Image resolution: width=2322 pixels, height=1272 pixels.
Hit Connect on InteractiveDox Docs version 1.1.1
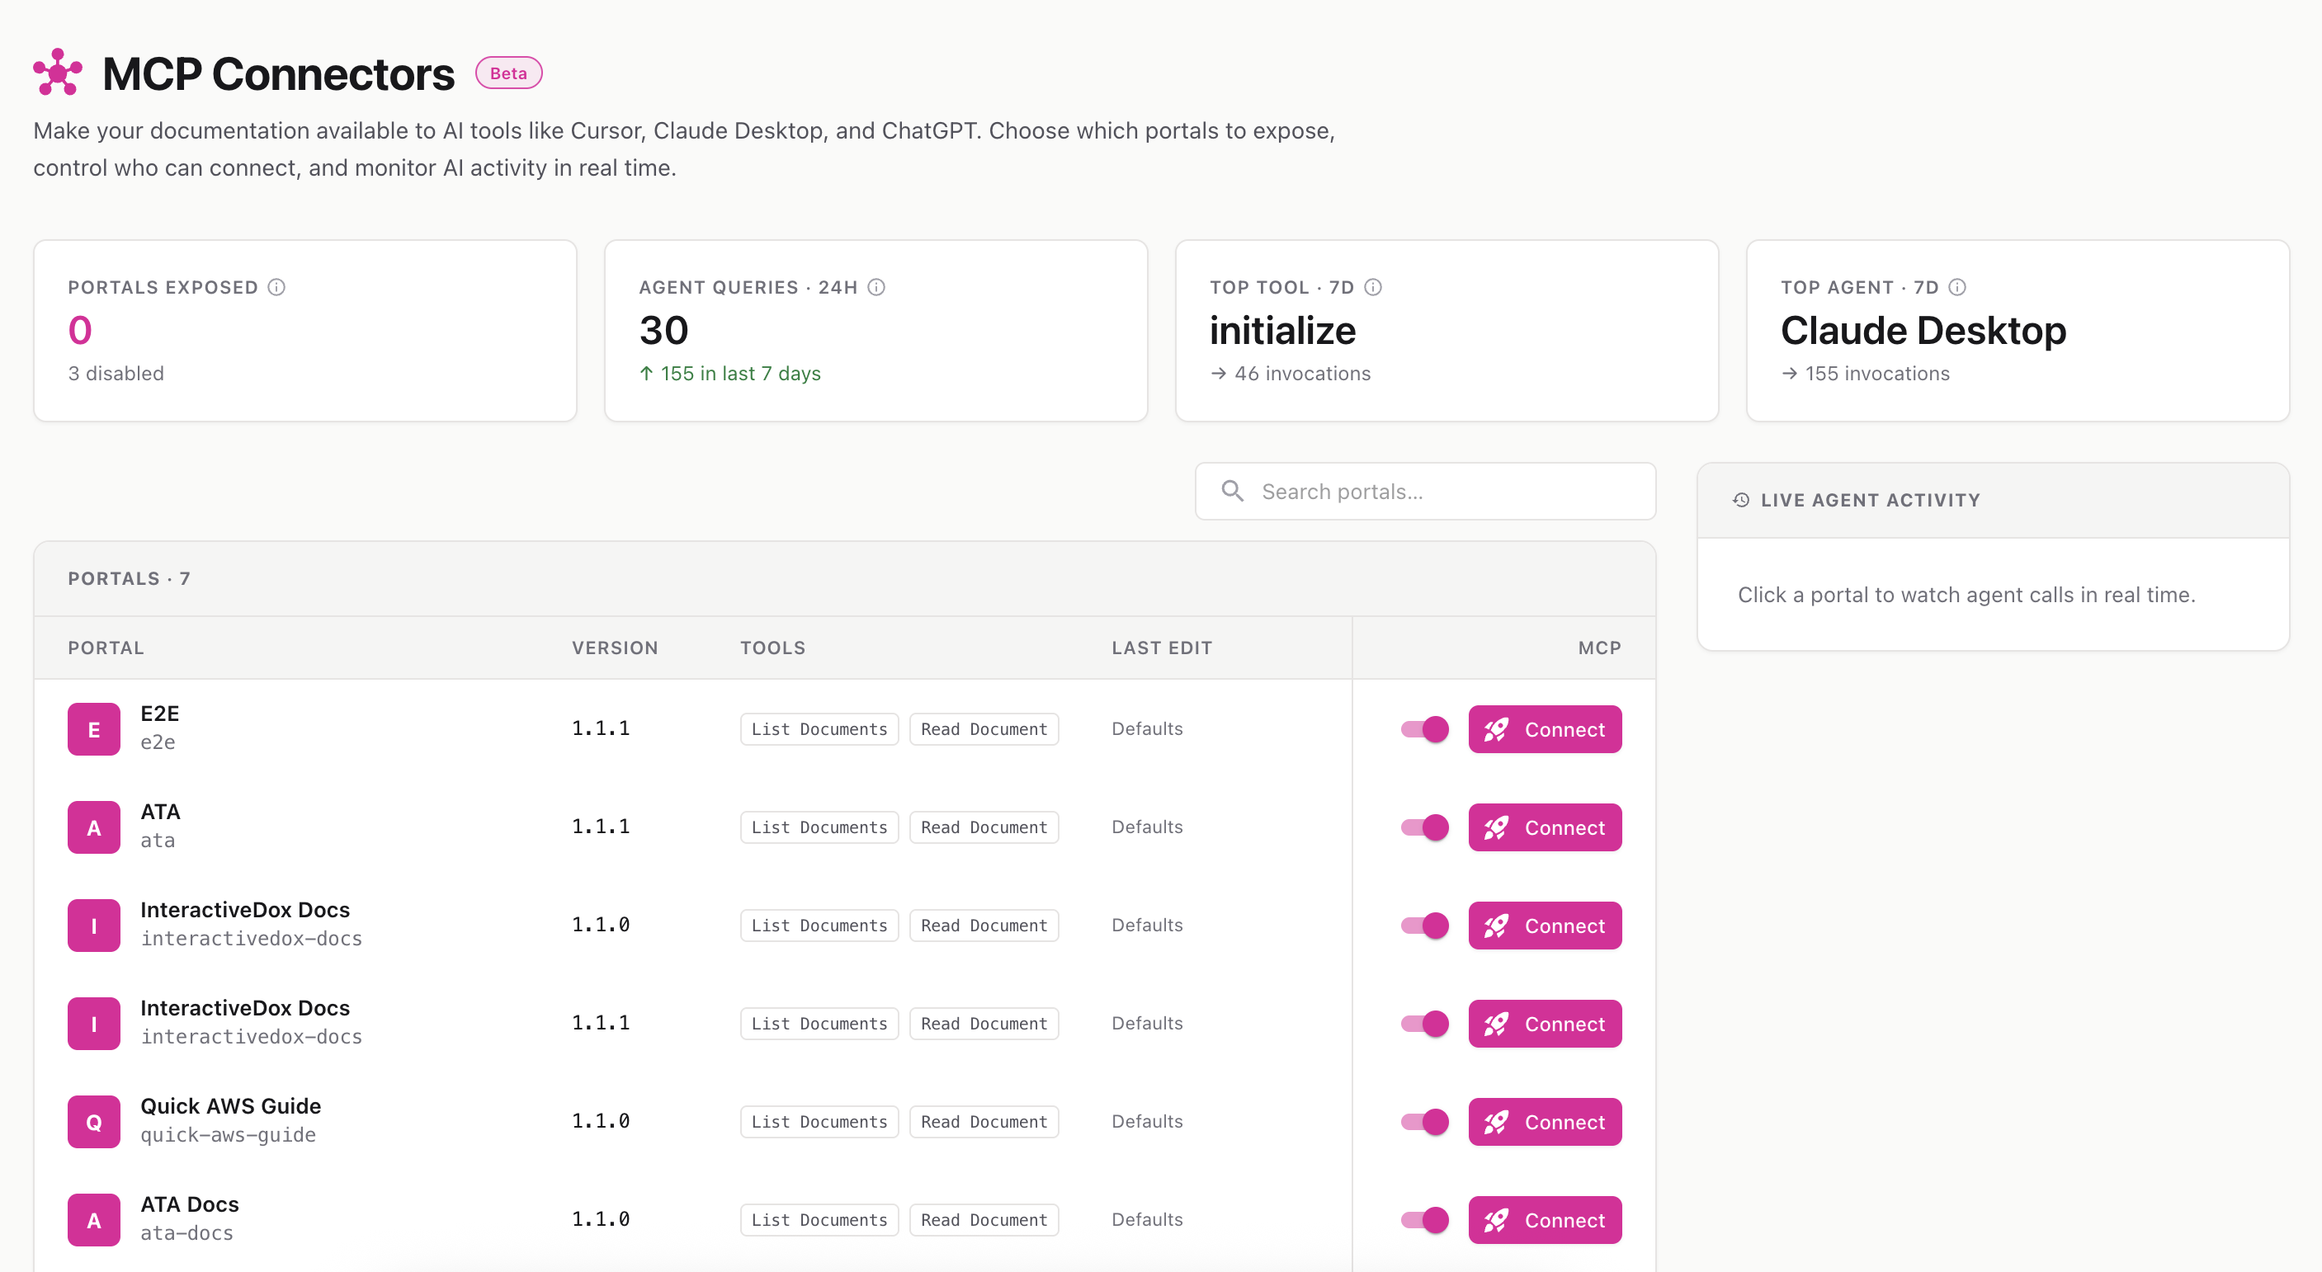point(1545,1024)
